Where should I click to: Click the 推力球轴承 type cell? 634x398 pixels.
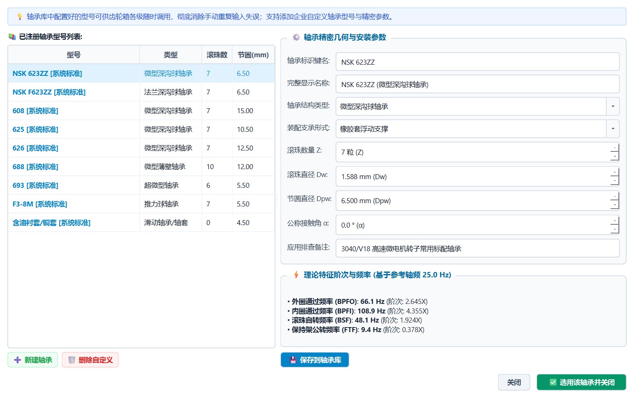(170, 204)
